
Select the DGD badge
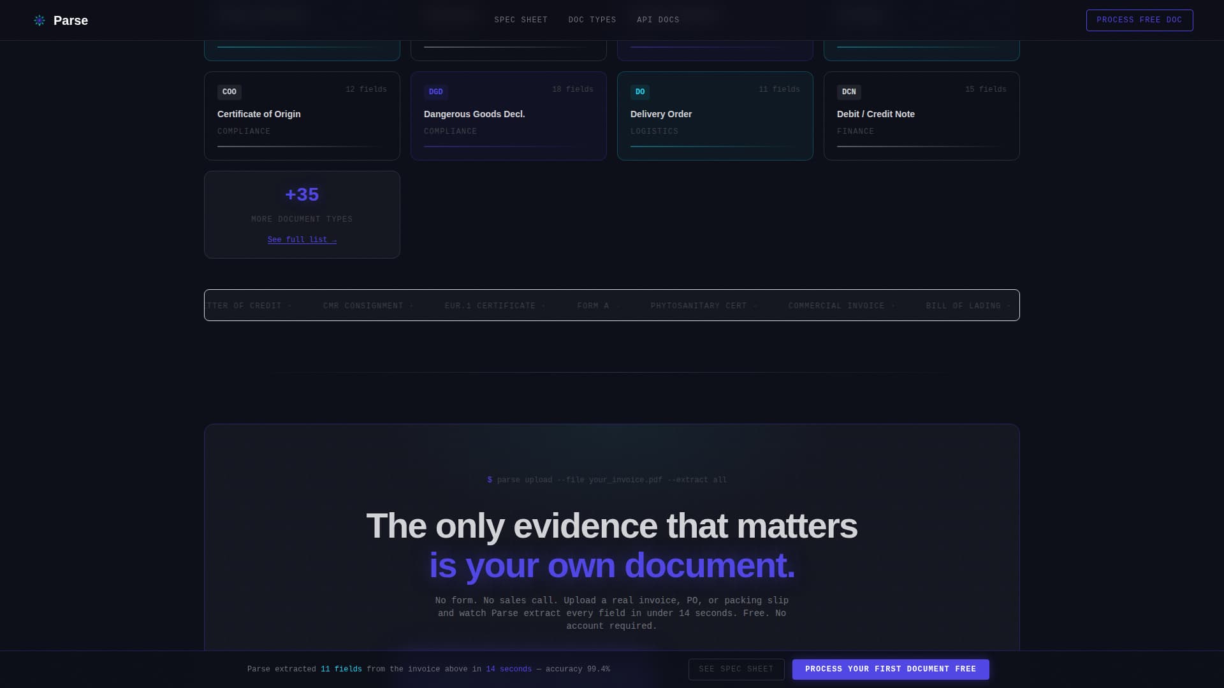(436, 92)
